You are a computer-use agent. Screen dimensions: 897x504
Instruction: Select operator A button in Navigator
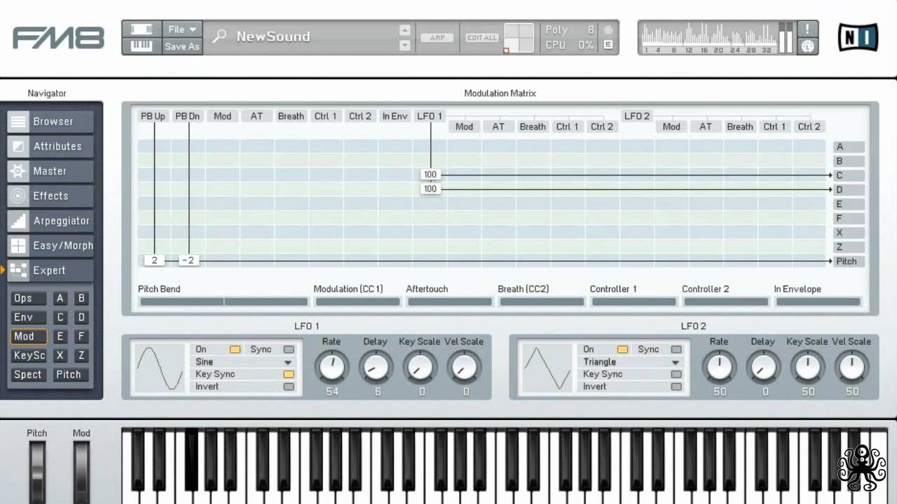(x=60, y=298)
